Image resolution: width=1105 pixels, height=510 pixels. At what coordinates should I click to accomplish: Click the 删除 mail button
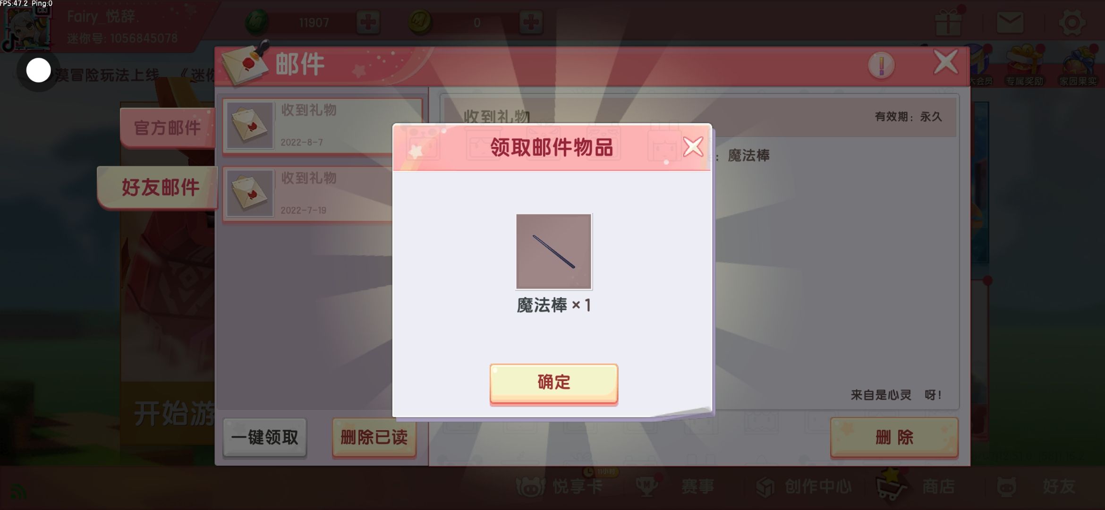click(x=894, y=437)
